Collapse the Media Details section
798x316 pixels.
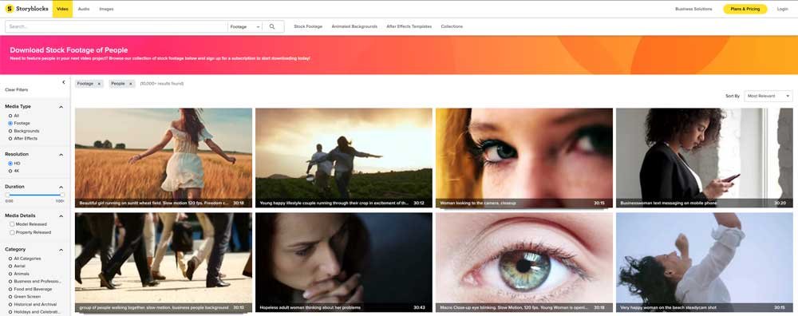point(61,215)
